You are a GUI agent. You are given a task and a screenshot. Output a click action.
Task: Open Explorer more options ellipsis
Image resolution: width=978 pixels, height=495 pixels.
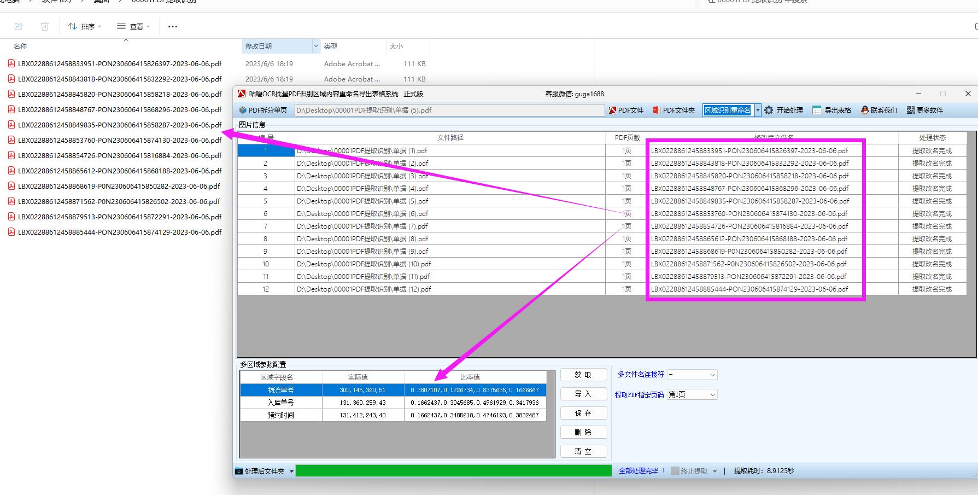173,26
